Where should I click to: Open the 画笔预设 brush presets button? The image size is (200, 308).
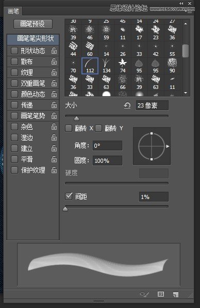(33, 24)
